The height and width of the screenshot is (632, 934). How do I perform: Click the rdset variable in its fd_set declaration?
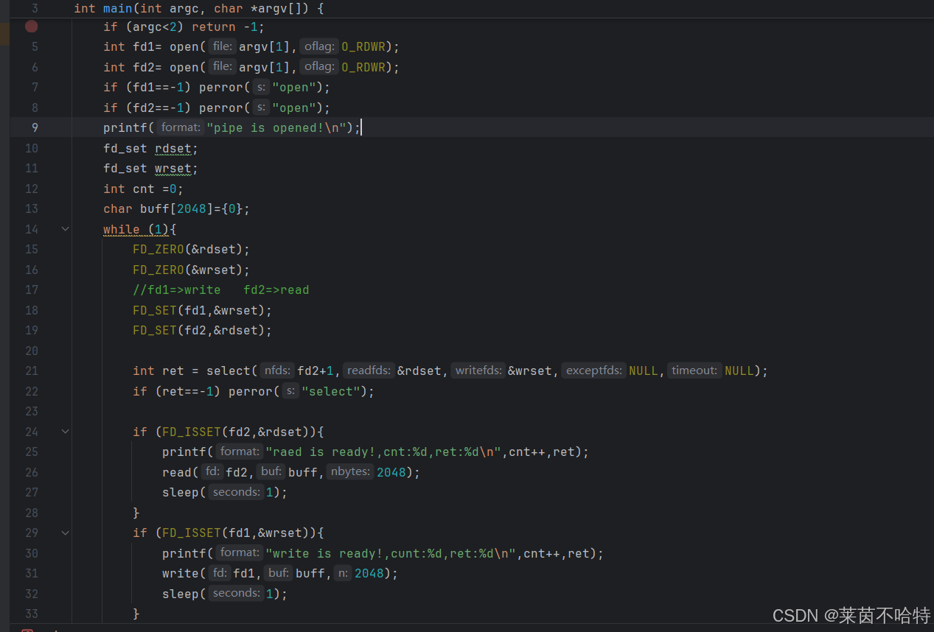click(x=173, y=148)
